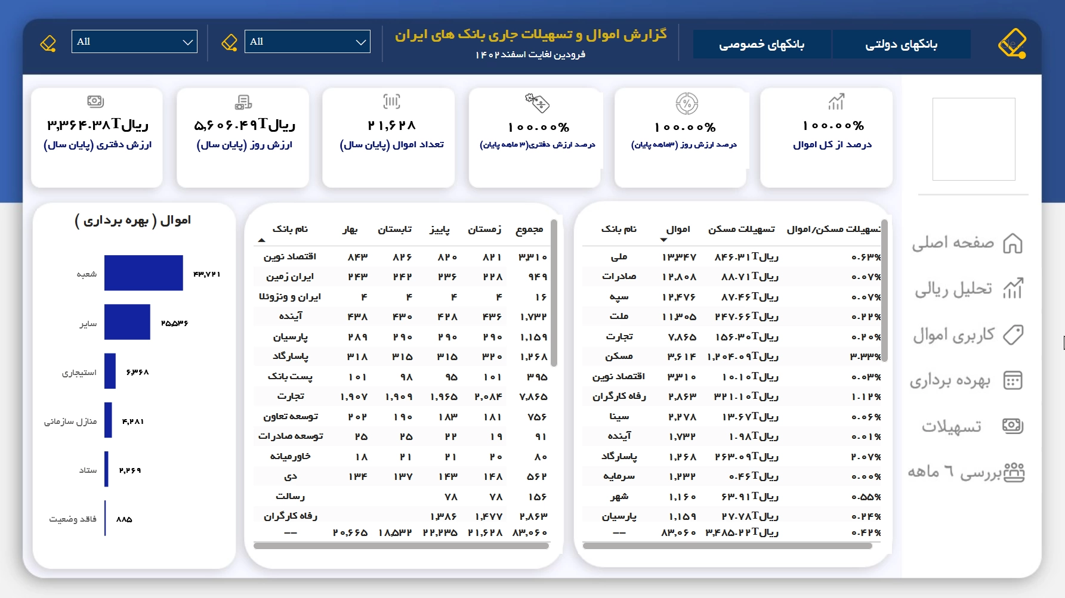
Task: Select ملی row in housing loans table
Action: 731,257
